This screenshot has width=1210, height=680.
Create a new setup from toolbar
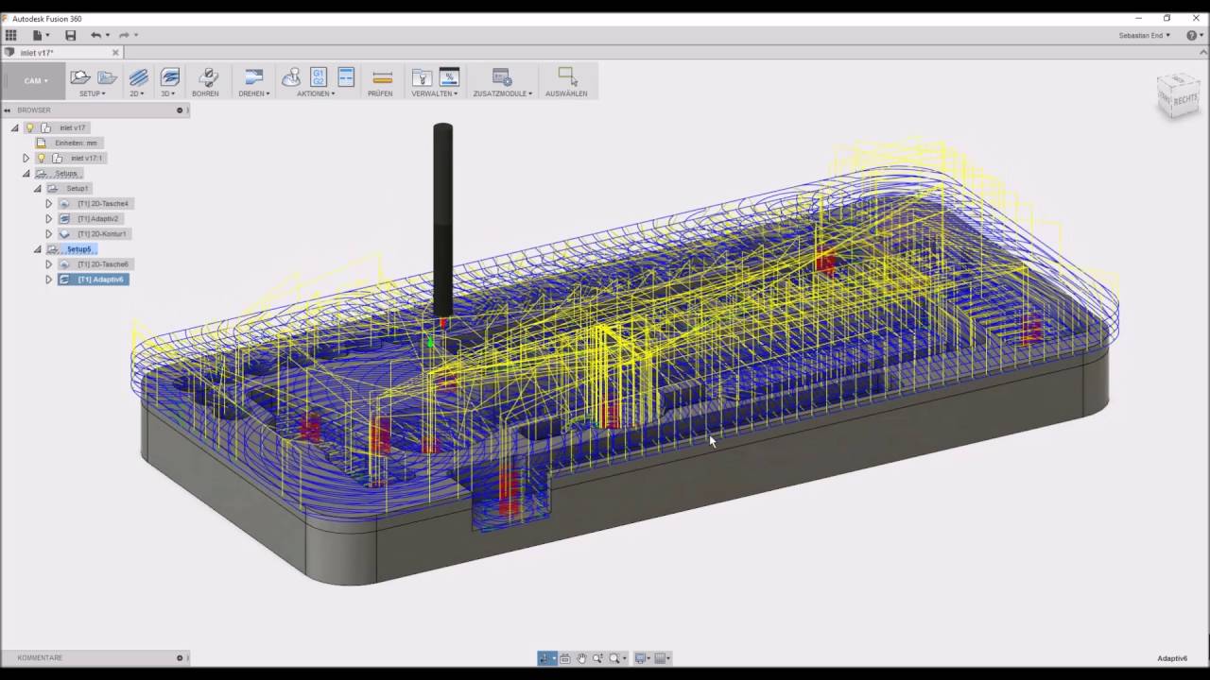pyautogui.click(x=80, y=77)
